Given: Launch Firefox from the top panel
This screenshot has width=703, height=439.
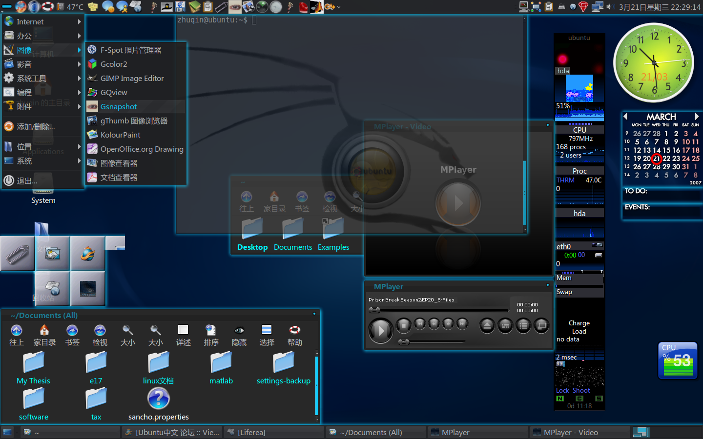Looking at the screenshot, I should point(21,6).
